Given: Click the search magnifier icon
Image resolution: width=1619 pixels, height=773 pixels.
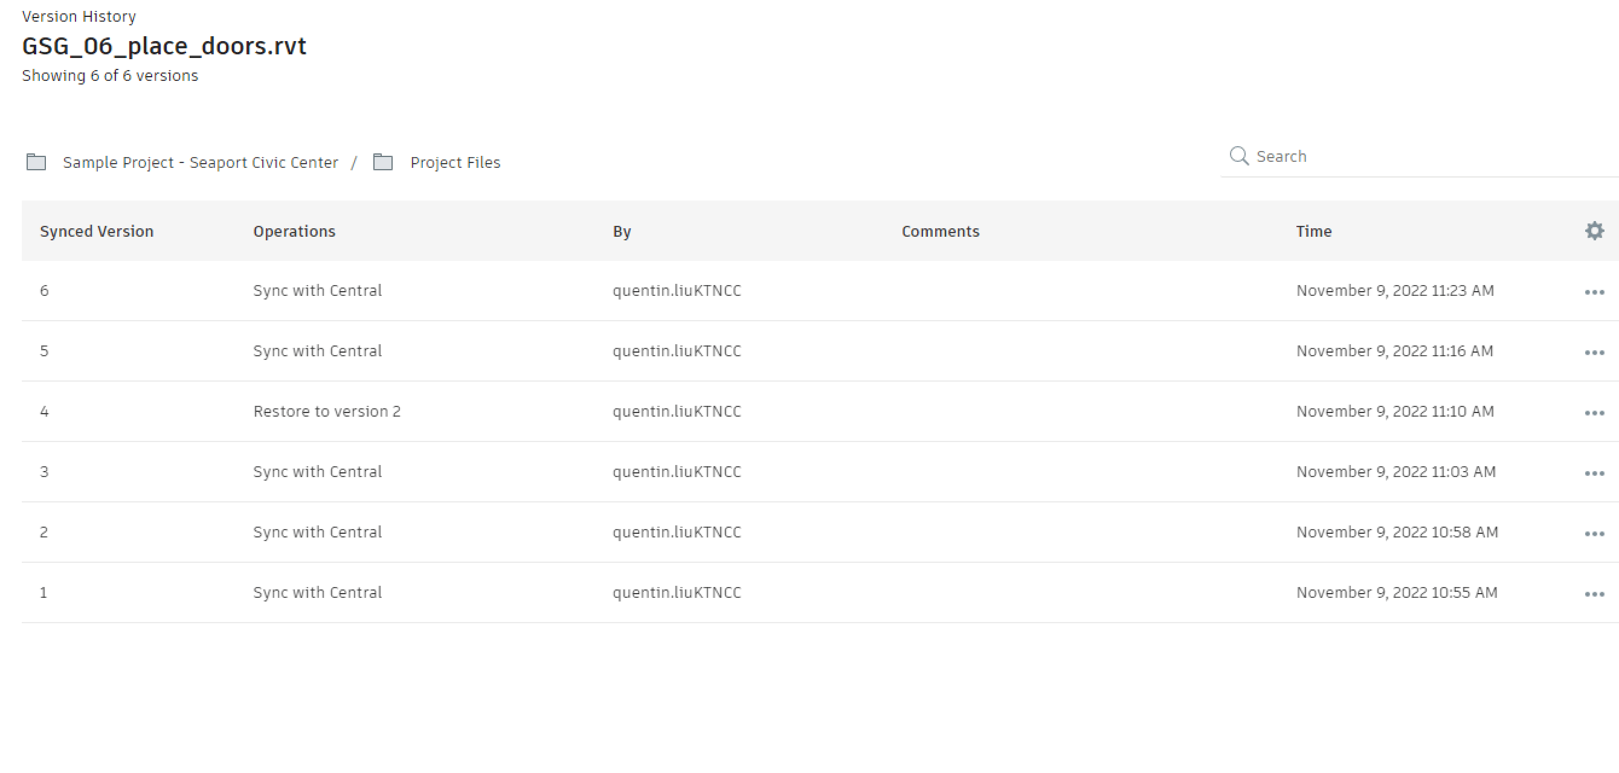Looking at the screenshot, I should click(1239, 156).
